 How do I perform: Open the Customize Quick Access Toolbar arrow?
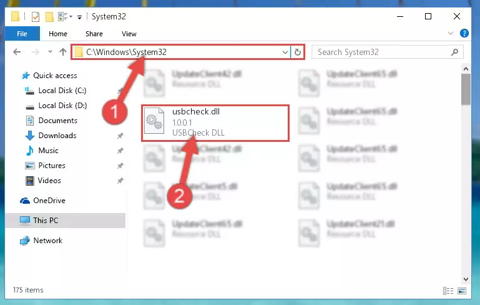point(79,17)
